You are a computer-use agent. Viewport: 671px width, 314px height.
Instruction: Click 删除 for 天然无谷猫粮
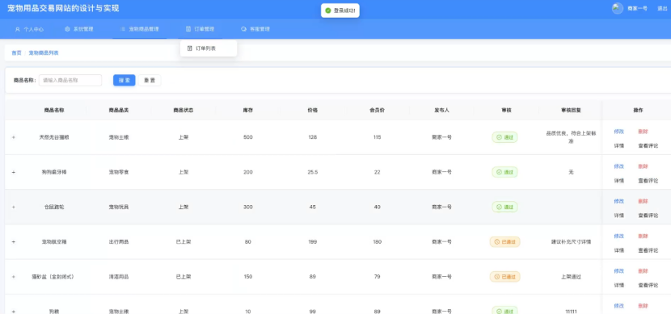click(643, 132)
